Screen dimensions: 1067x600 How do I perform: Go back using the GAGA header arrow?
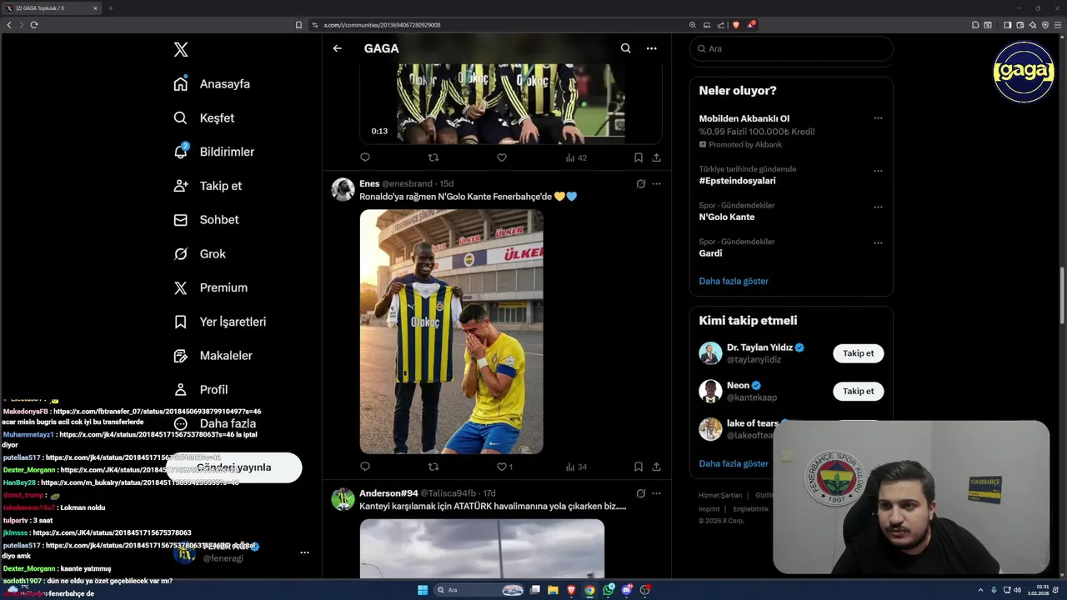tap(338, 48)
